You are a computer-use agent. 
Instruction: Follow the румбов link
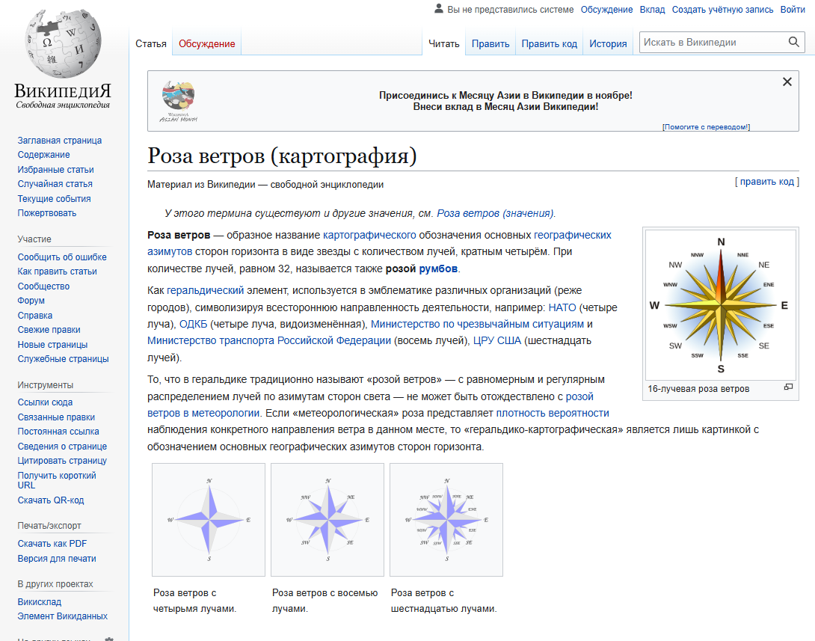(438, 269)
